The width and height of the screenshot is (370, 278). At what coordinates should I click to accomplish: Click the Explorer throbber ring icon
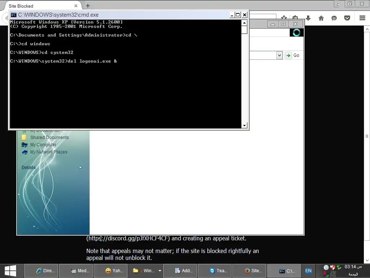tap(297, 32)
